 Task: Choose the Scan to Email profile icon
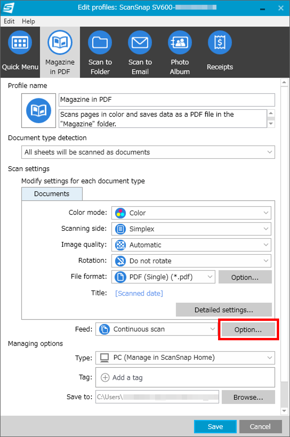[140, 43]
